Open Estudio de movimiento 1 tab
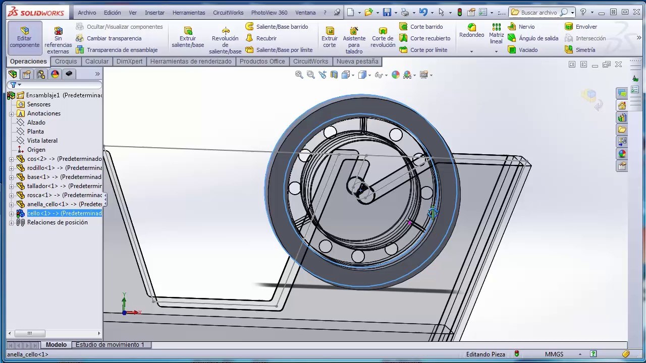 coord(110,345)
